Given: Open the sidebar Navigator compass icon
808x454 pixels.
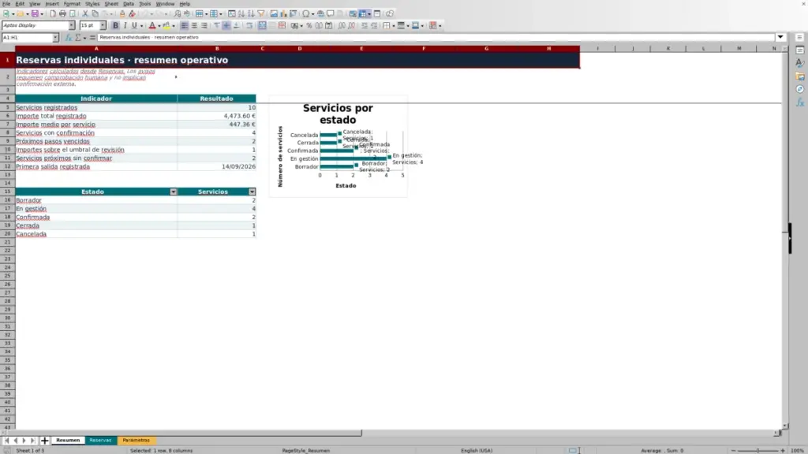Looking at the screenshot, I should point(800,90).
